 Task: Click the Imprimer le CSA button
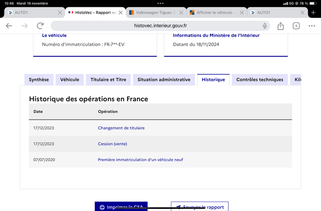pos(121,207)
